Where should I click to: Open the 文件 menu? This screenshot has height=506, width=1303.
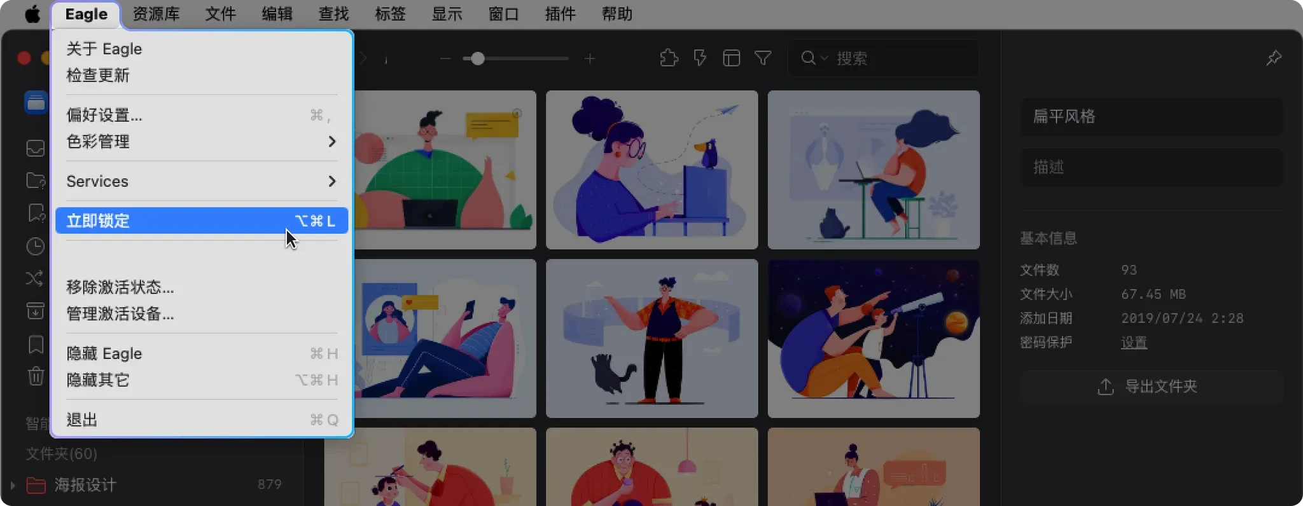point(220,14)
